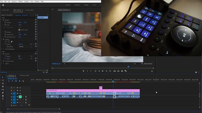
Task: Toggle Position stopwatch animation
Action: (5, 22)
